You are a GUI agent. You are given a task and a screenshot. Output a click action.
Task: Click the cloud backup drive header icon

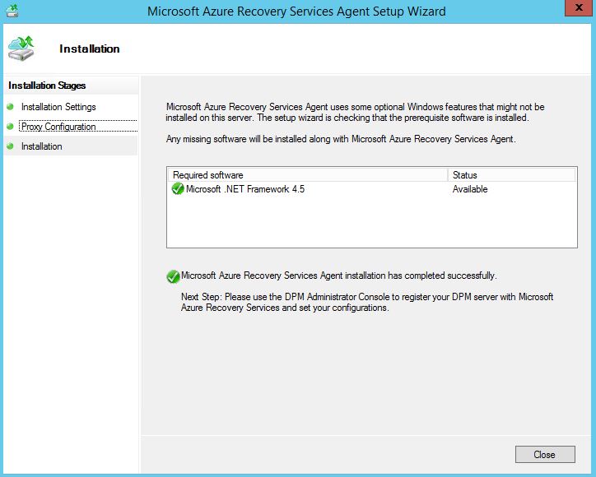[x=21, y=49]
